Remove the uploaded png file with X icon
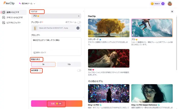179x109 pixels. point(78,28)
